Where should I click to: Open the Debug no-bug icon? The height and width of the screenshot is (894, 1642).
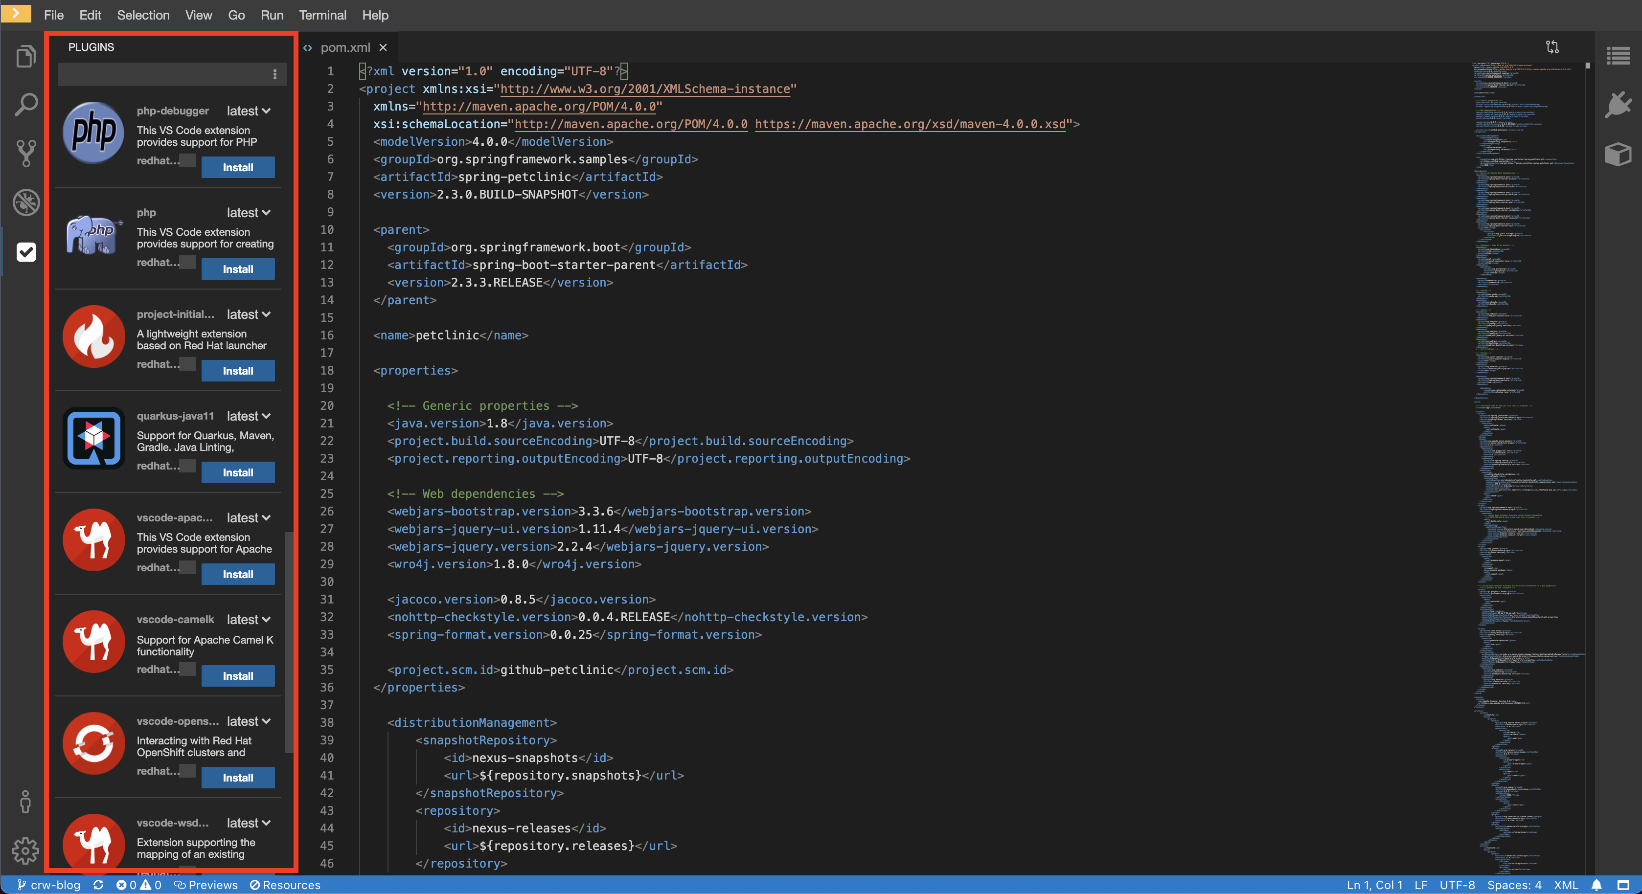[x=25, y=202]
